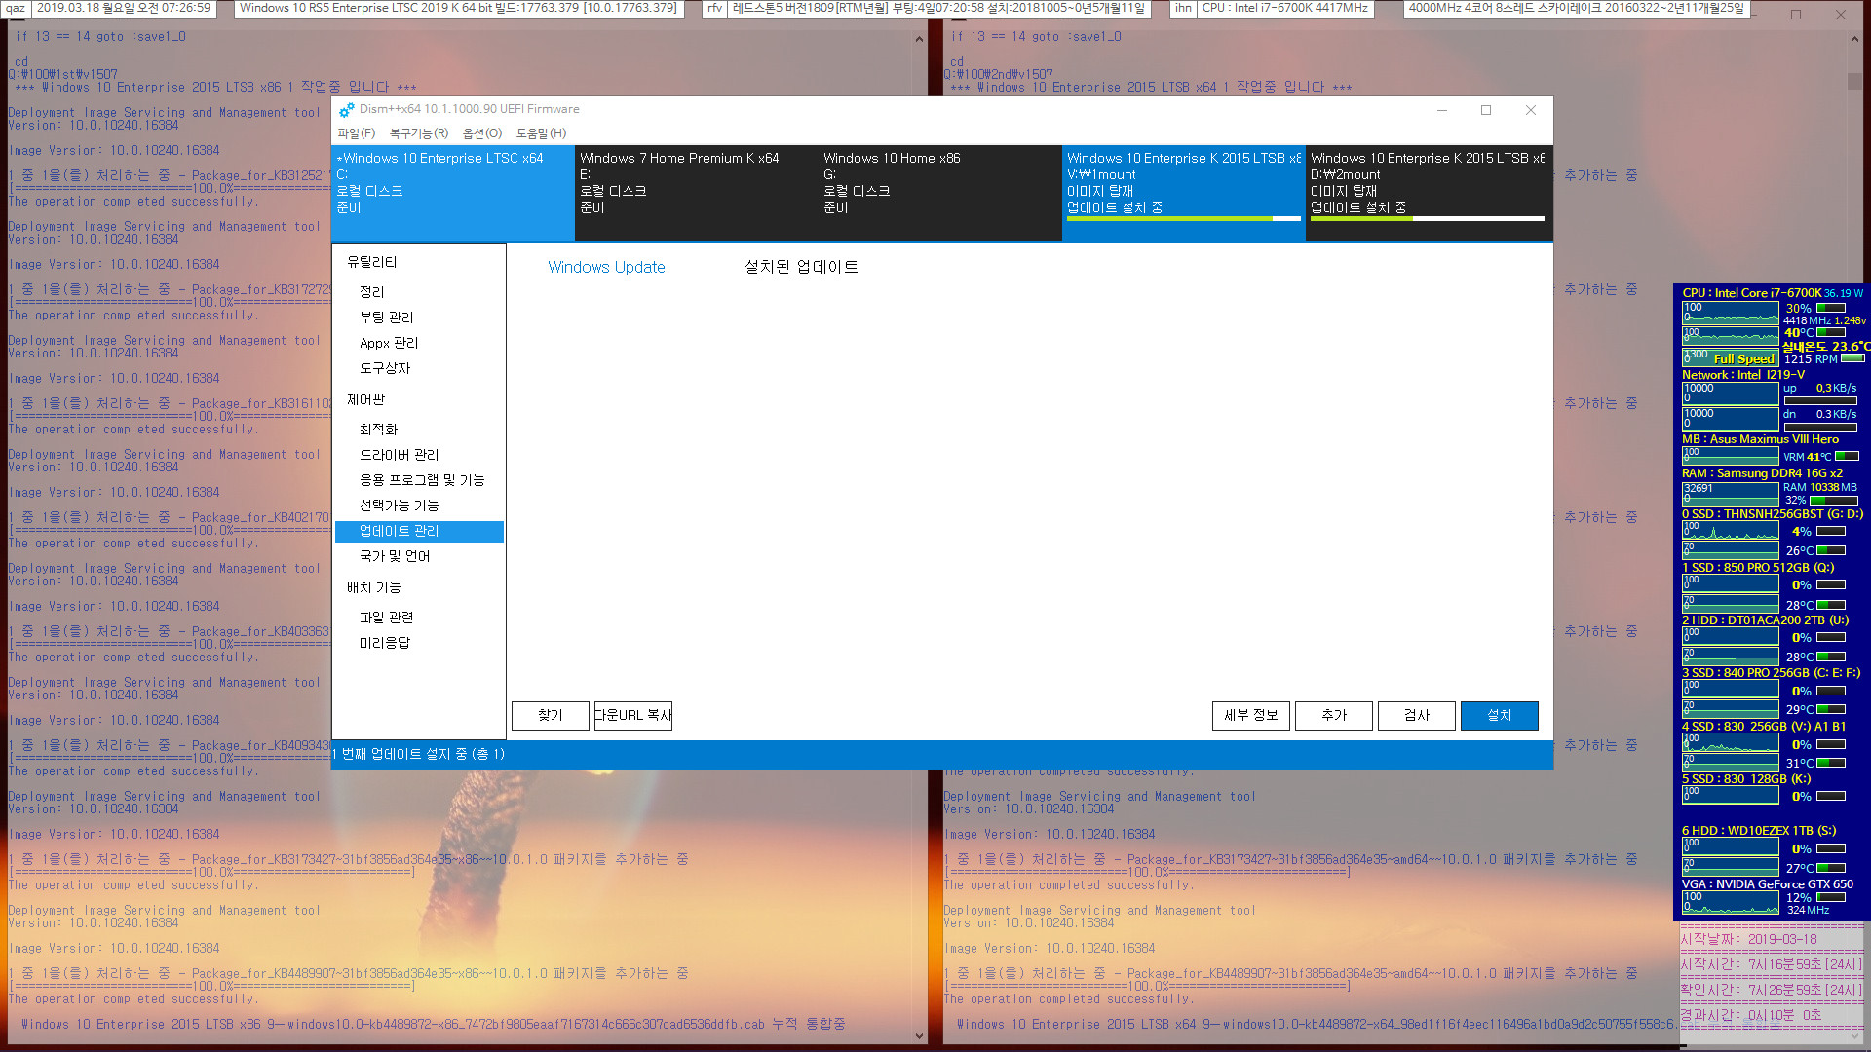1871x1052 pixels.
Task: Select the Windows 10 Home x86 image tile
Action: tap(940, 193)
